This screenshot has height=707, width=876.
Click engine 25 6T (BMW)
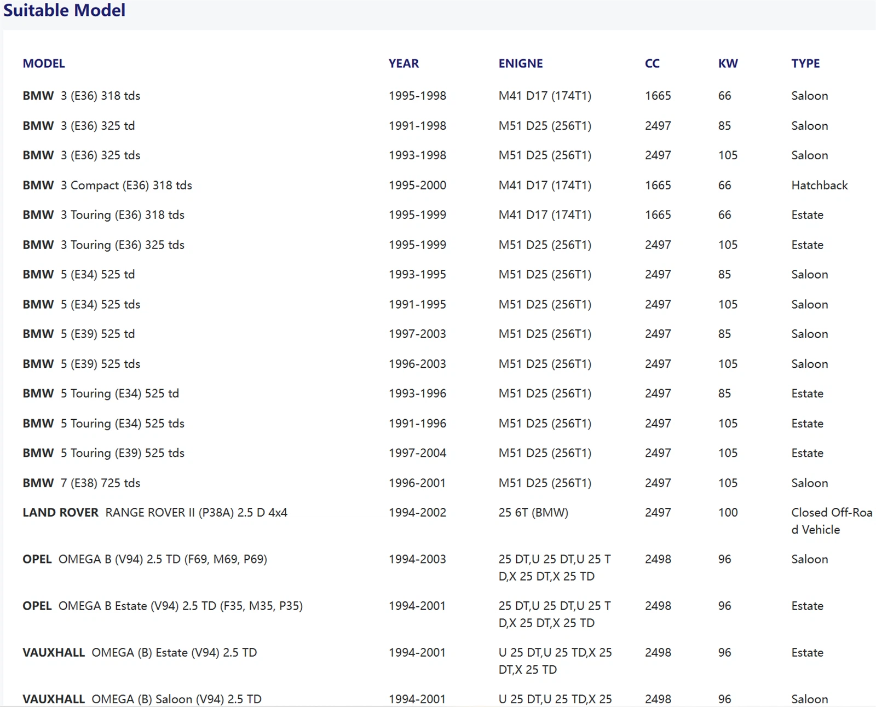533,513
